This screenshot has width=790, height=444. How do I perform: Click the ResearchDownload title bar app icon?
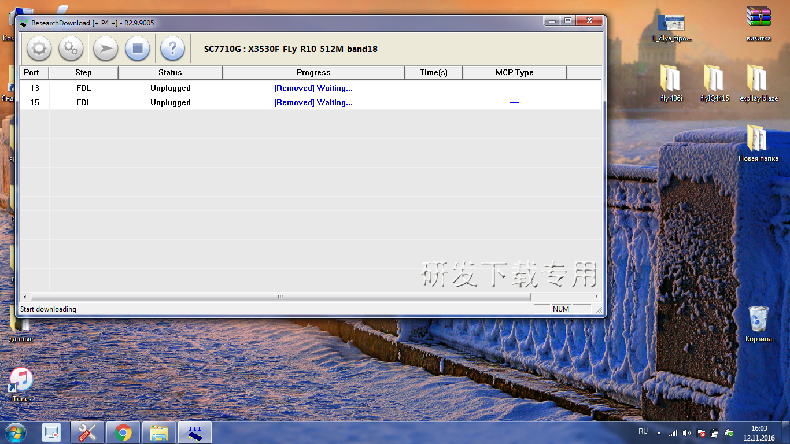24,23
